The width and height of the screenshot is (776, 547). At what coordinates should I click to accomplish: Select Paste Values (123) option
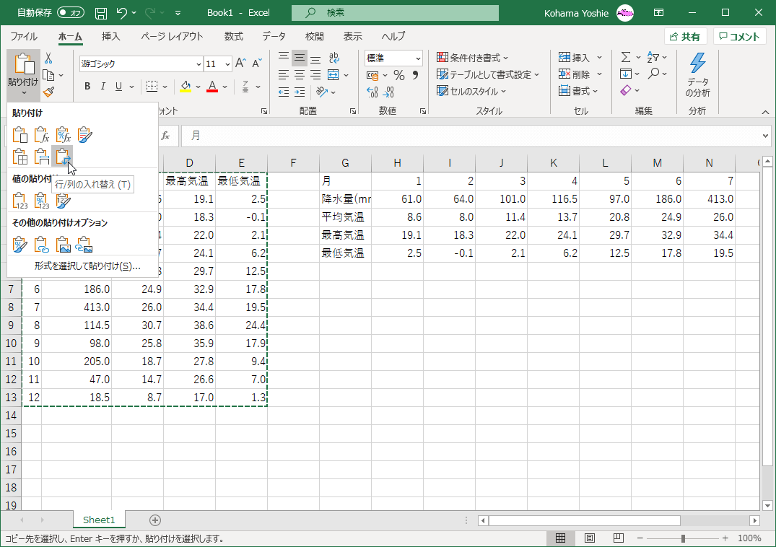coord(20,201)
